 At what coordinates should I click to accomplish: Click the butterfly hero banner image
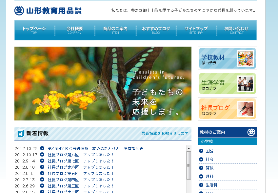pyautogui.click(x=103, y=83)
